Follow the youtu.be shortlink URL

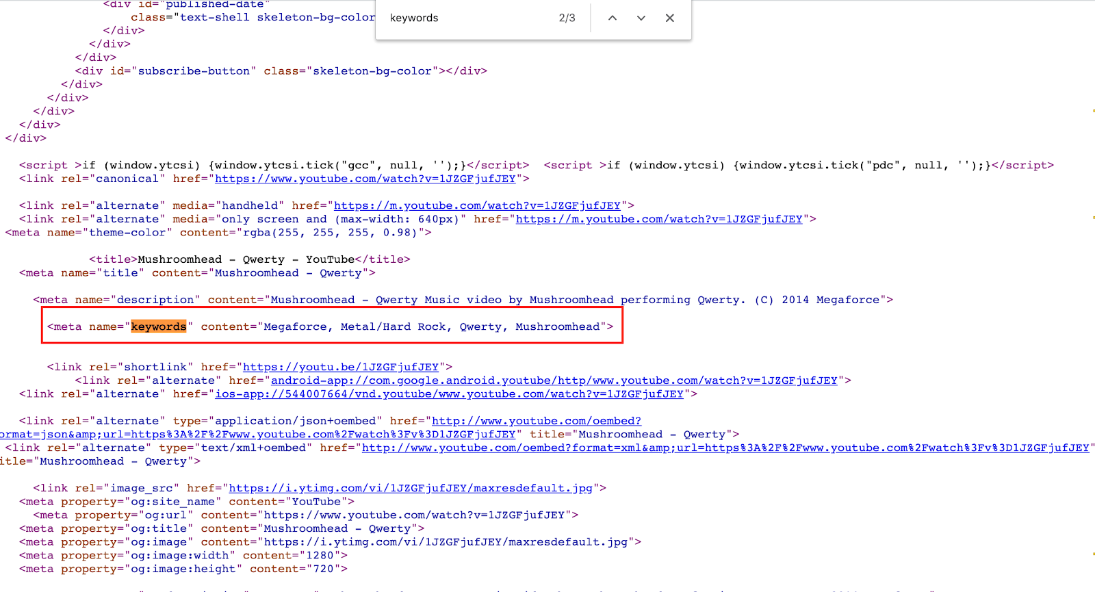(x=341, y=367)
